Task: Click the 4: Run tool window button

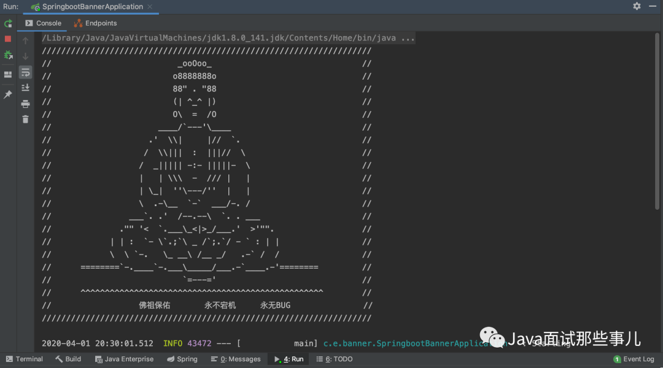Action: tap(289, 359)
